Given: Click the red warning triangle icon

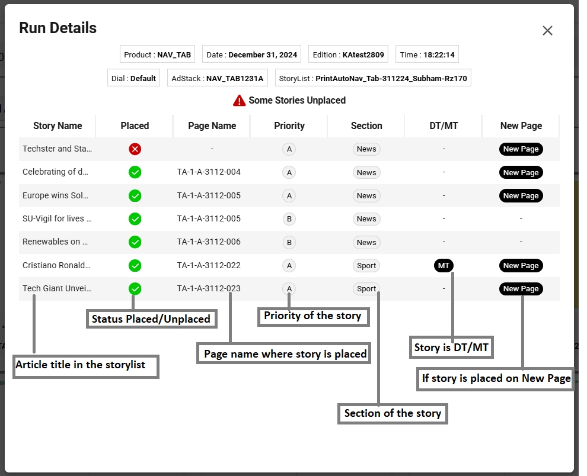Looking at the screenshot, I should (x=239, y=101).
